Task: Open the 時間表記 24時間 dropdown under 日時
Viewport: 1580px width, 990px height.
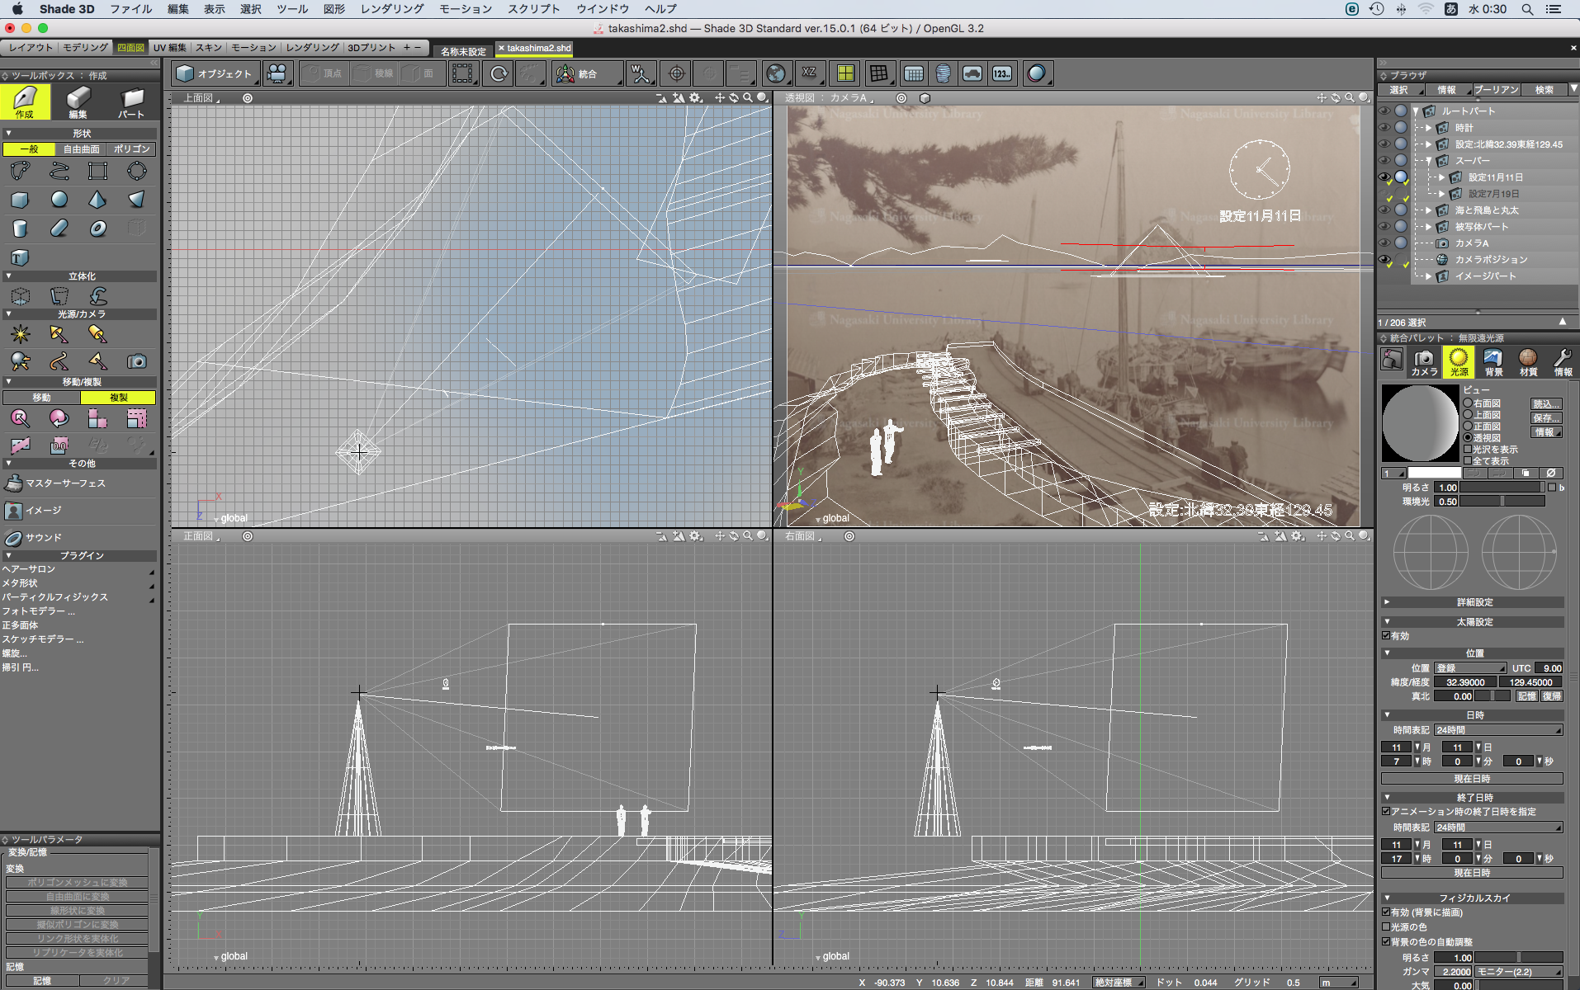Action: (1497, 730)
